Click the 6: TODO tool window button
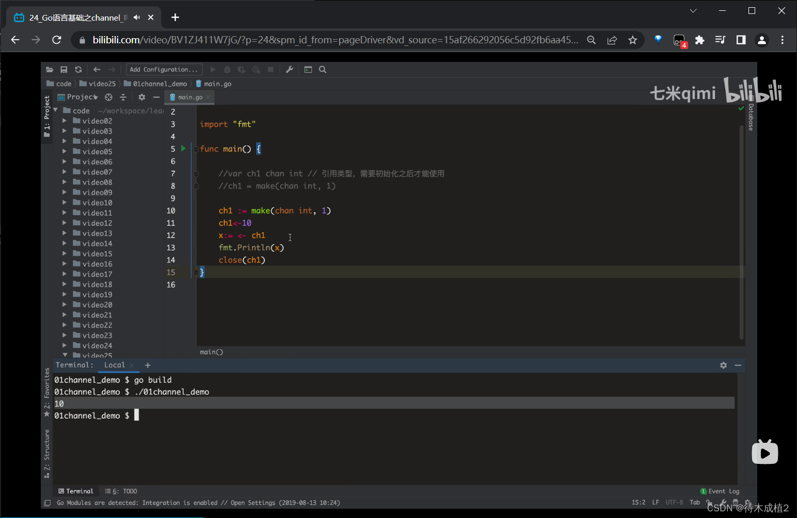Image resolution: width=797 pixels, height=518 pixels. [121, 491]
